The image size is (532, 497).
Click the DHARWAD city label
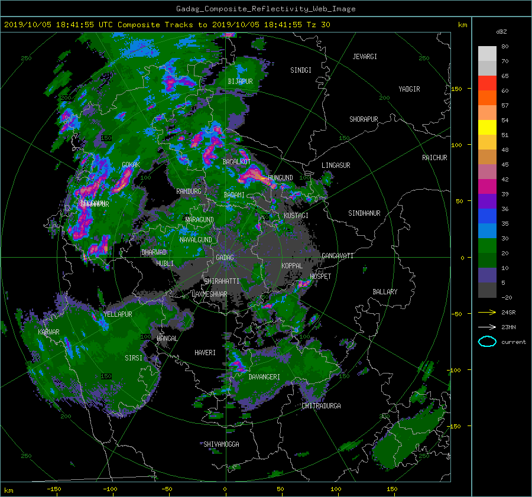[154, 252]
